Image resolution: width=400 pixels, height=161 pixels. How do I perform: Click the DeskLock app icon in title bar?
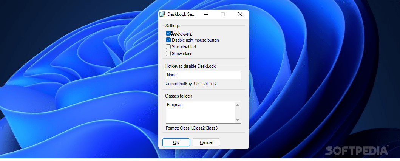tap(162, 14)
